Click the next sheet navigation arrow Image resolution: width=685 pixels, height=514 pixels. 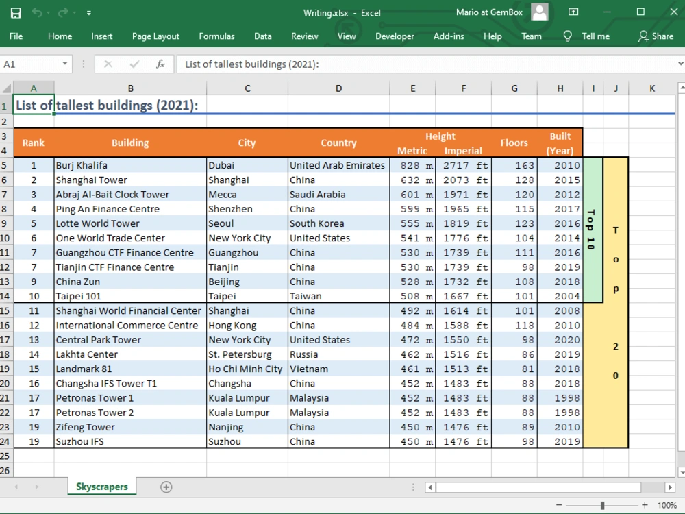tap(37, 487)
